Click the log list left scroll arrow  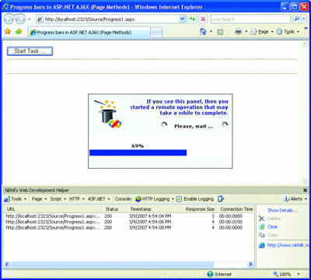click(7, 264)
